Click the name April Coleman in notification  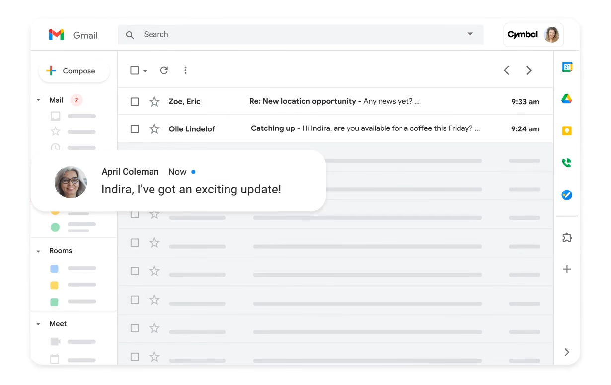coord(130,172)
